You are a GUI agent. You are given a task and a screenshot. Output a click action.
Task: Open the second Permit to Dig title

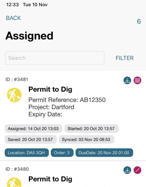50,179
